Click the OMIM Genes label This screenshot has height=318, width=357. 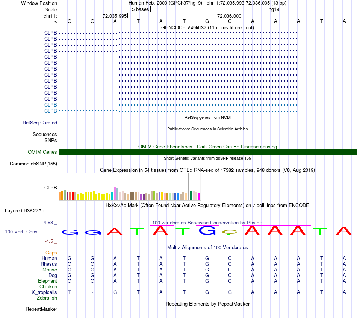42,152
